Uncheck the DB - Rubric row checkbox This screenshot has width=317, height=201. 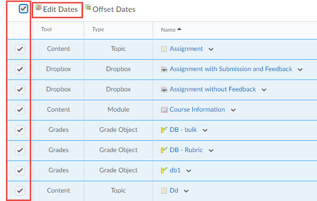click(x=20, y=150)
